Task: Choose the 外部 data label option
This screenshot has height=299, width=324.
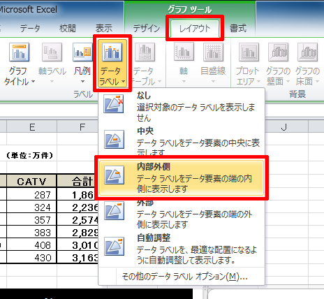Action: pyautogui.click(x=182, y=214)
